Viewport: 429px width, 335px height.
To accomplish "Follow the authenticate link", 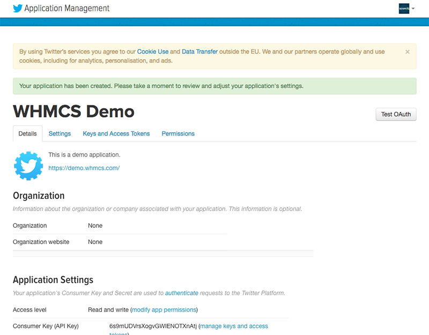I will coord(182,293).
